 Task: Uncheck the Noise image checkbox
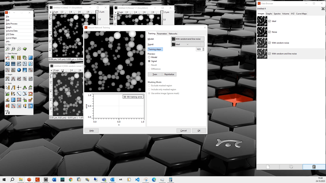click(x=269, y=32)
